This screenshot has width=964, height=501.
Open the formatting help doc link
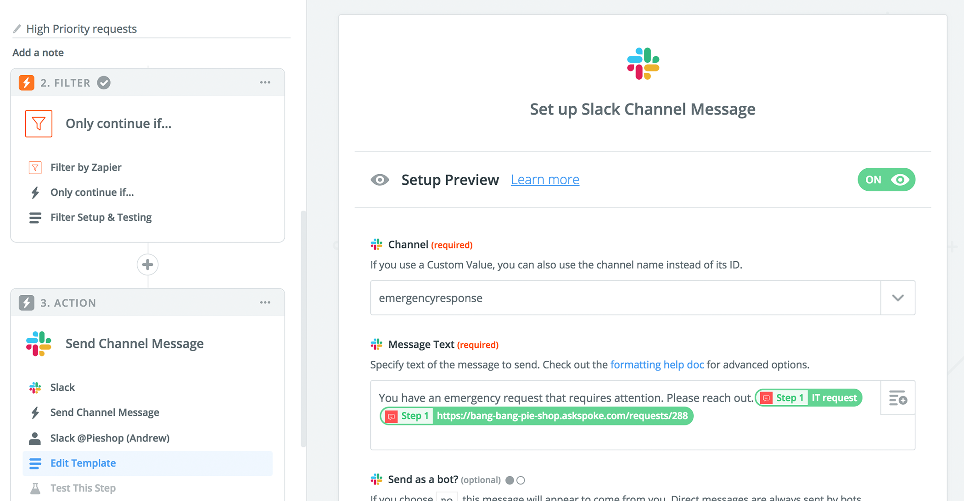coord(657,365)
